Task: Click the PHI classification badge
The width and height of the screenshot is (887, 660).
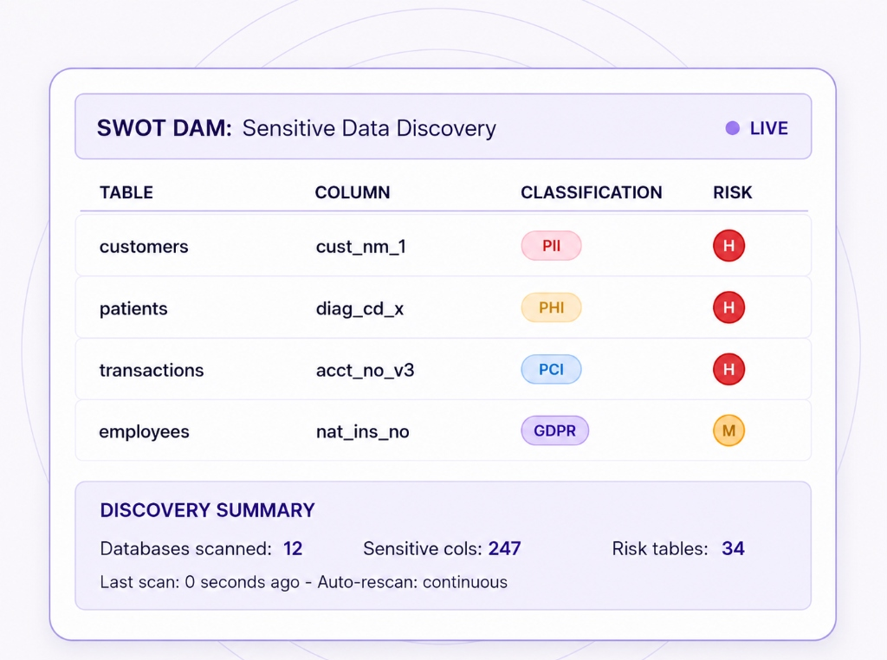Action: pyautogui.click(x=551, y=307)
